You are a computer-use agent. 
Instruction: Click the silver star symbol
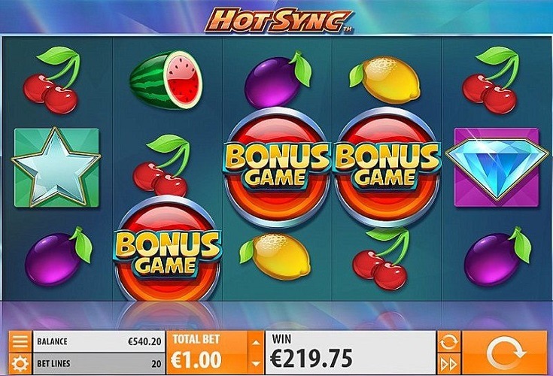coord(56,168)
